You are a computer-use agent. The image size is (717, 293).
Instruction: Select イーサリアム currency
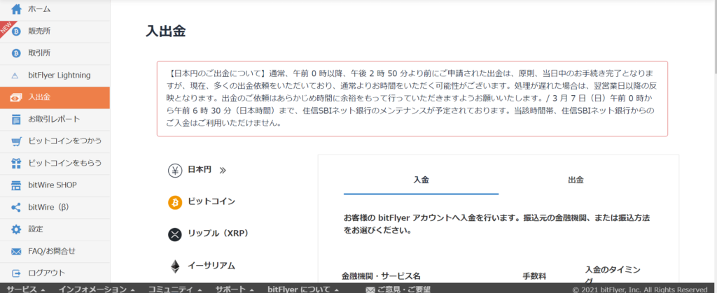pos(211,266)
